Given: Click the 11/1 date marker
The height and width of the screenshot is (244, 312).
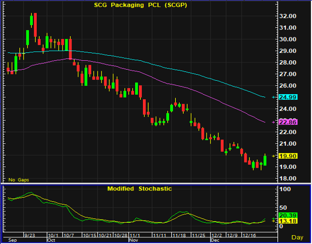Looking at the screenshot, I should 135,235.
